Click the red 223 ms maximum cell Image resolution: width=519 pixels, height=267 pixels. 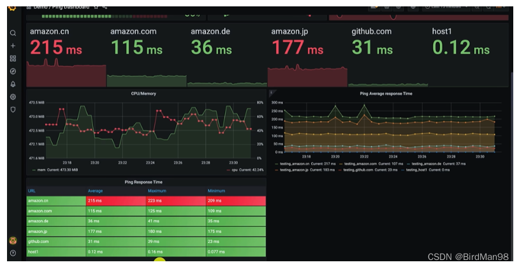point(176,201)
